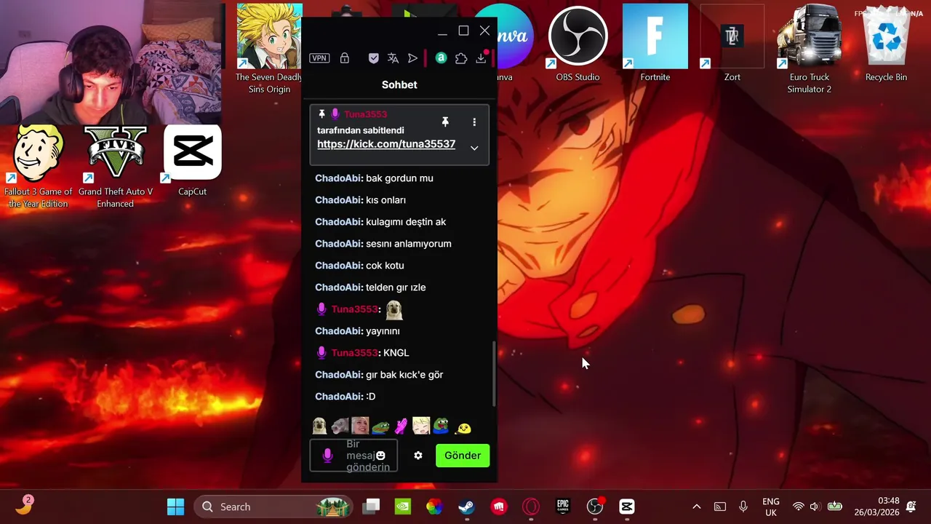
Task: Switch to OBS Studio on taskbar
Action: [x=595, y=507]
